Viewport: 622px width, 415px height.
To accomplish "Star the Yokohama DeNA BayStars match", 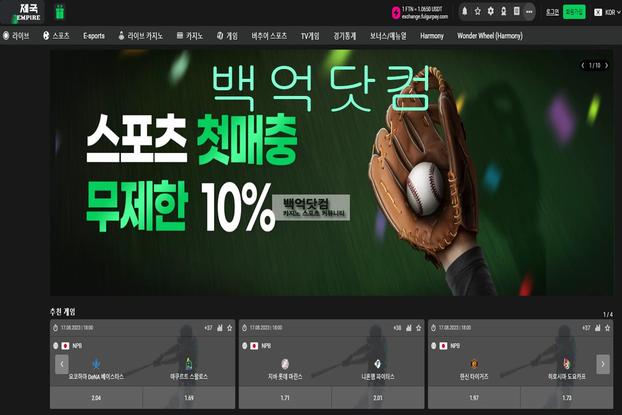I will [229, 328].
